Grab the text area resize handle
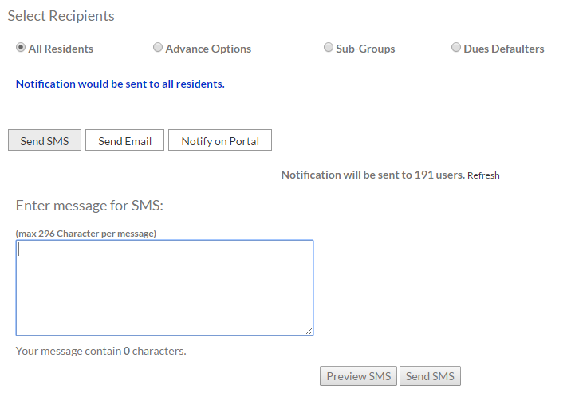Image resolution: width=571 pixels, height=393 pixels. (x=309, y=331)
